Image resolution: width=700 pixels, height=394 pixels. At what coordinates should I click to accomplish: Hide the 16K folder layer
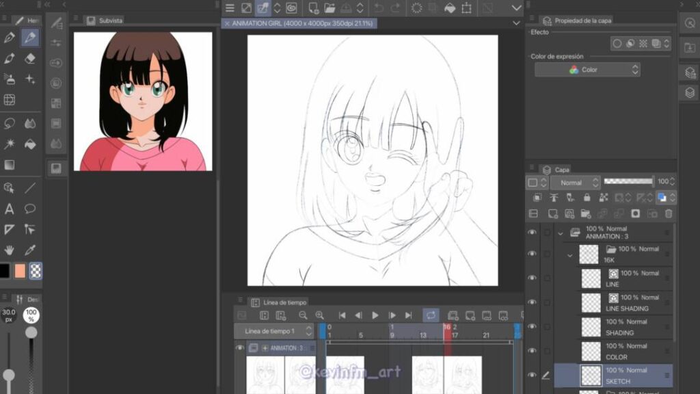coord(532,253)
